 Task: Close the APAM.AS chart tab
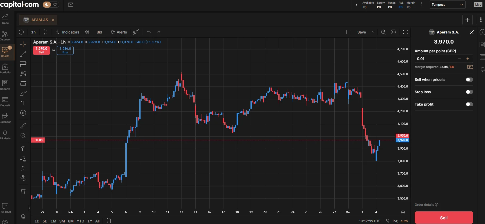click(x=53, y=20)
